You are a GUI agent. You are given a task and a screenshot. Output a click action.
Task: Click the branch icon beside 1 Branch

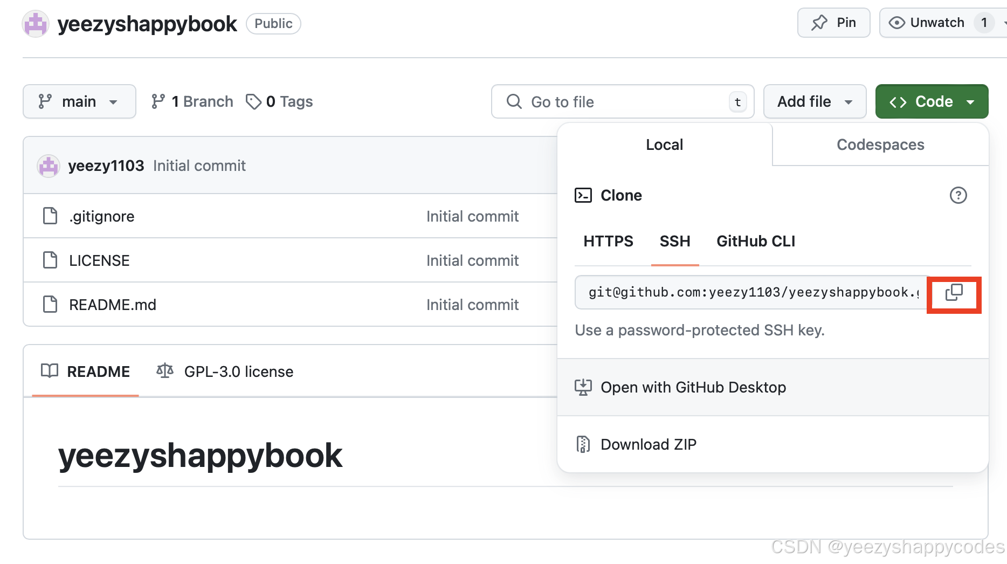pyautogui.click(x=158, y=101)
